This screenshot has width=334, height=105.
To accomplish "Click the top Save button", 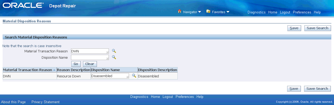I will pos(294,28).
